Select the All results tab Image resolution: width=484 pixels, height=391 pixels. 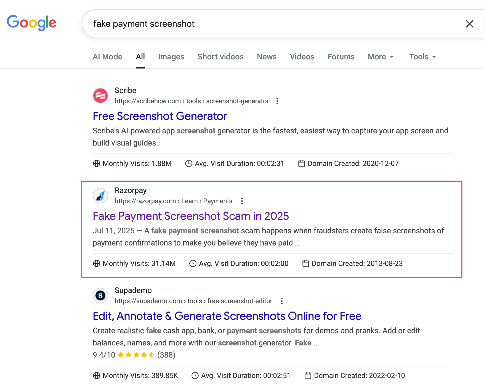click(x=140, y=57)
